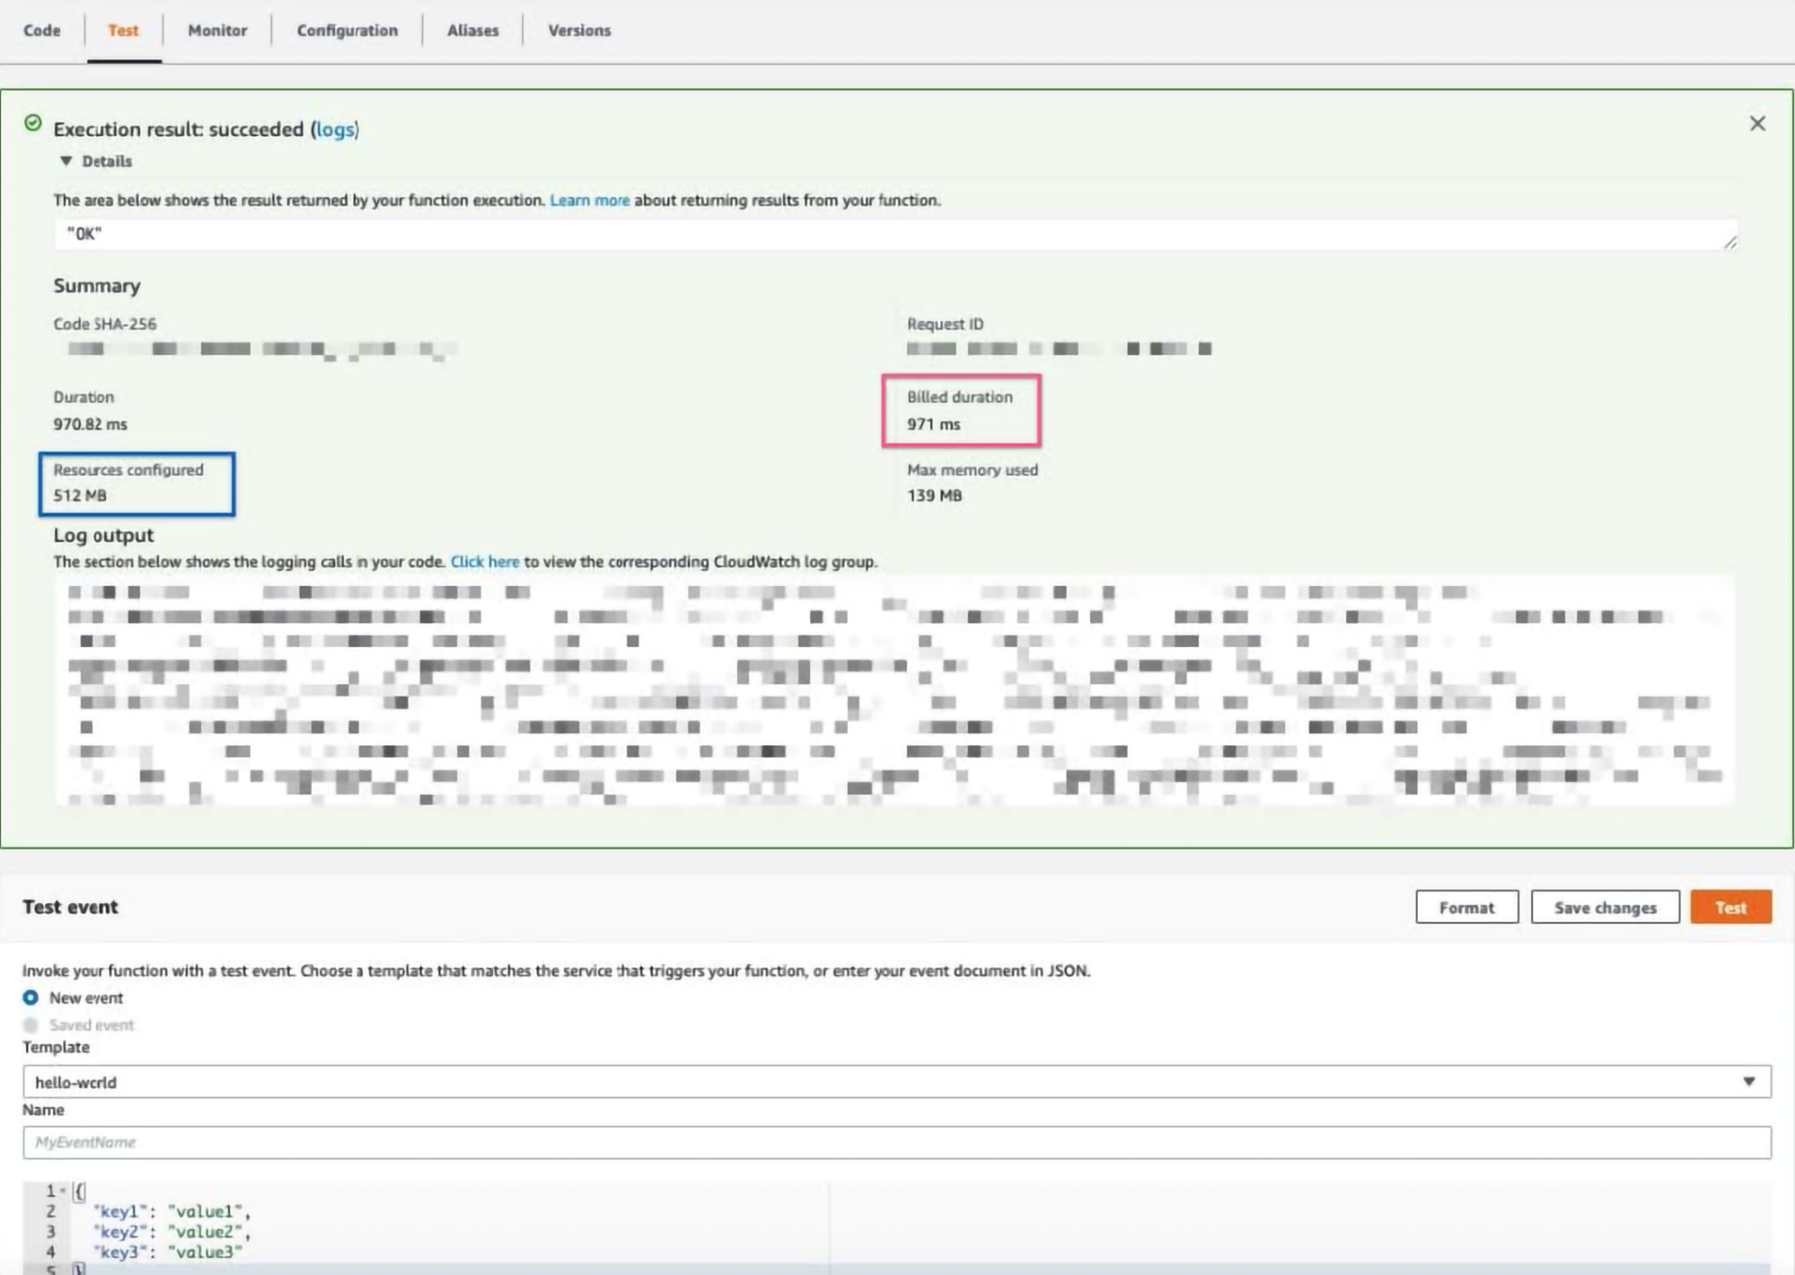Click the resize handle of result box
Screen dimensions: 1795x1275
(1729, 242)
